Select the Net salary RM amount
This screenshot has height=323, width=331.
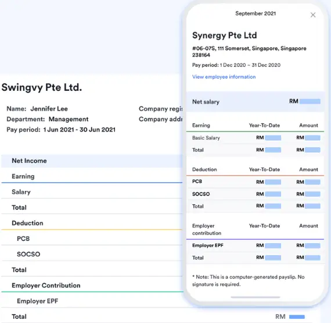pyautogui.click(x=305, y=101)
